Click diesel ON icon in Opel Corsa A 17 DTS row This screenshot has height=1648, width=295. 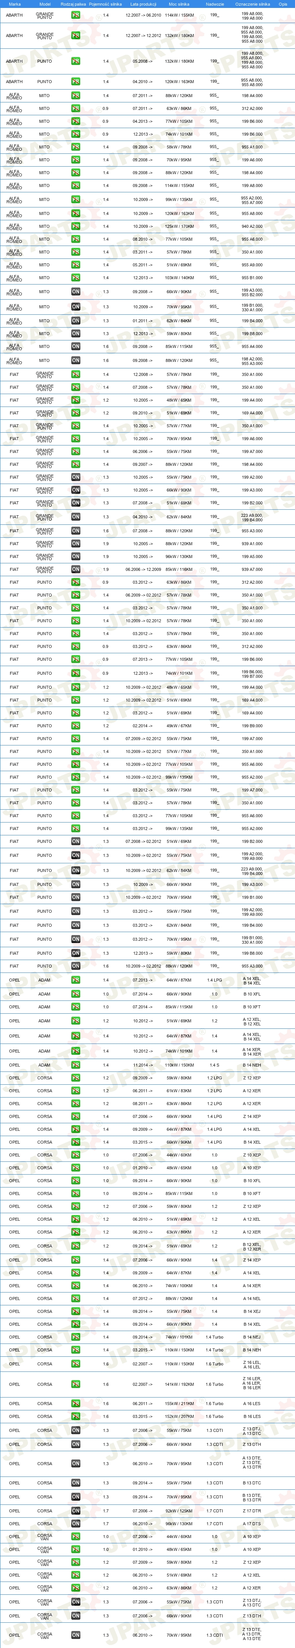click(x=75, y=1524)
